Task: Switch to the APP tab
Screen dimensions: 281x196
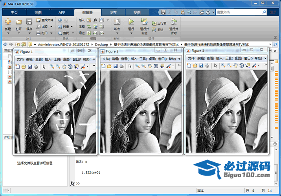Action: click(x=62, y=13)
